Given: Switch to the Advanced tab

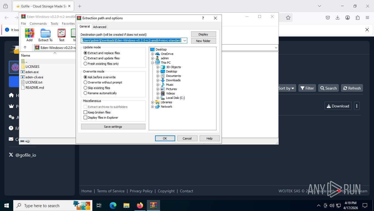Looking at the screenshot, I should [x=100, y=27].
